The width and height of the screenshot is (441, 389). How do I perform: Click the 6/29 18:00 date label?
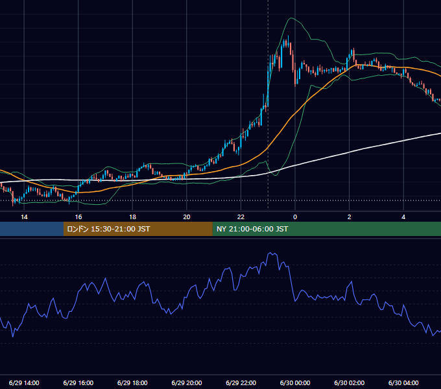pos(132,383)
